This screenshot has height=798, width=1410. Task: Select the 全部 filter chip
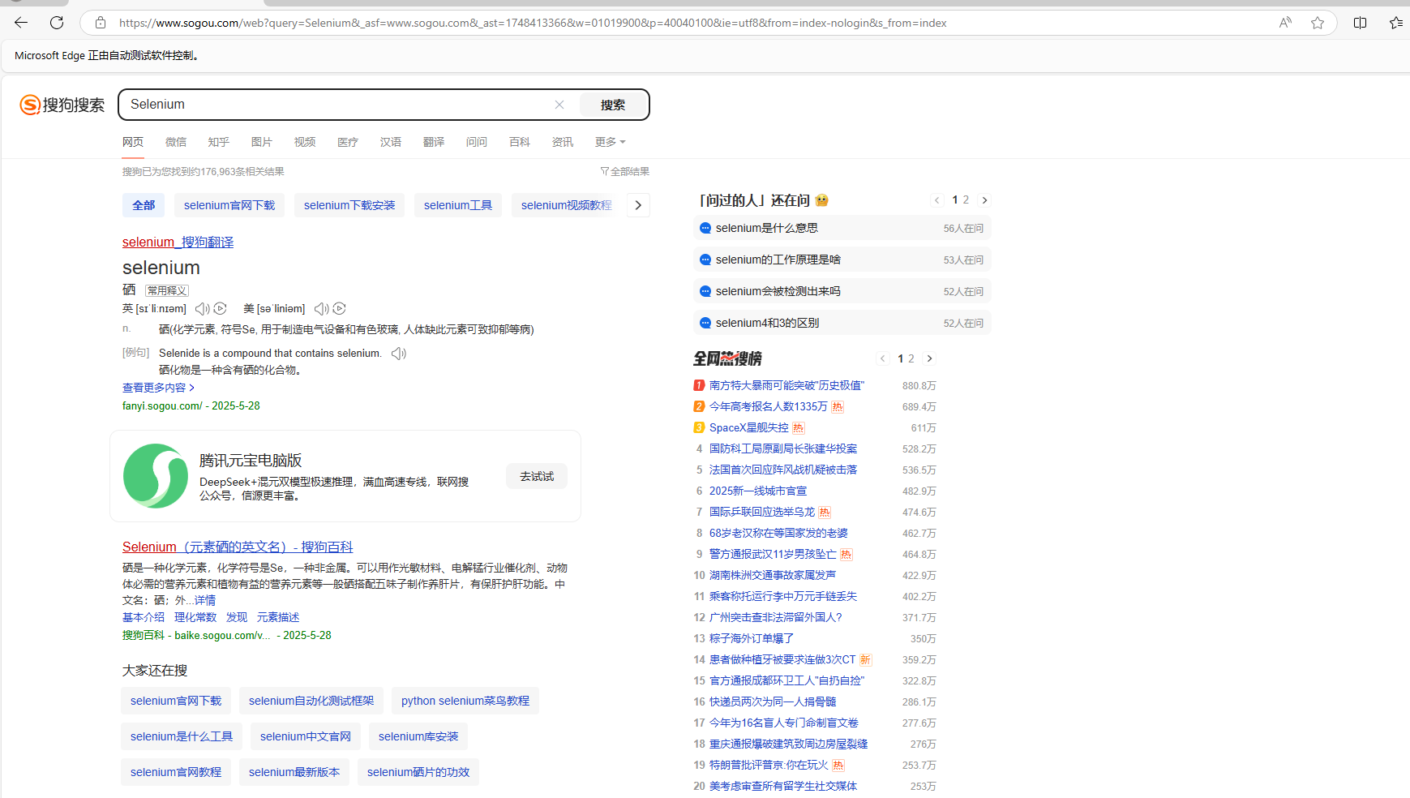144,205
